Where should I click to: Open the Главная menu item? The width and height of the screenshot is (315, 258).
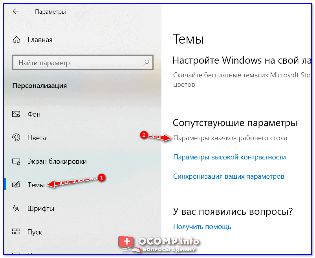tap(40, 40)
